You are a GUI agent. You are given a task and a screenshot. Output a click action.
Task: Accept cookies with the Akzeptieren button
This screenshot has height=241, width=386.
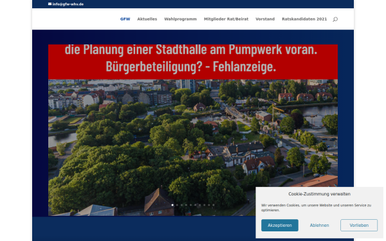click(280, 226)
